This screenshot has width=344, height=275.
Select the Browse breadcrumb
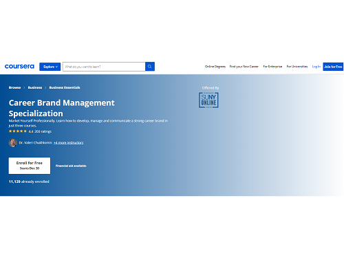[14, 87]
